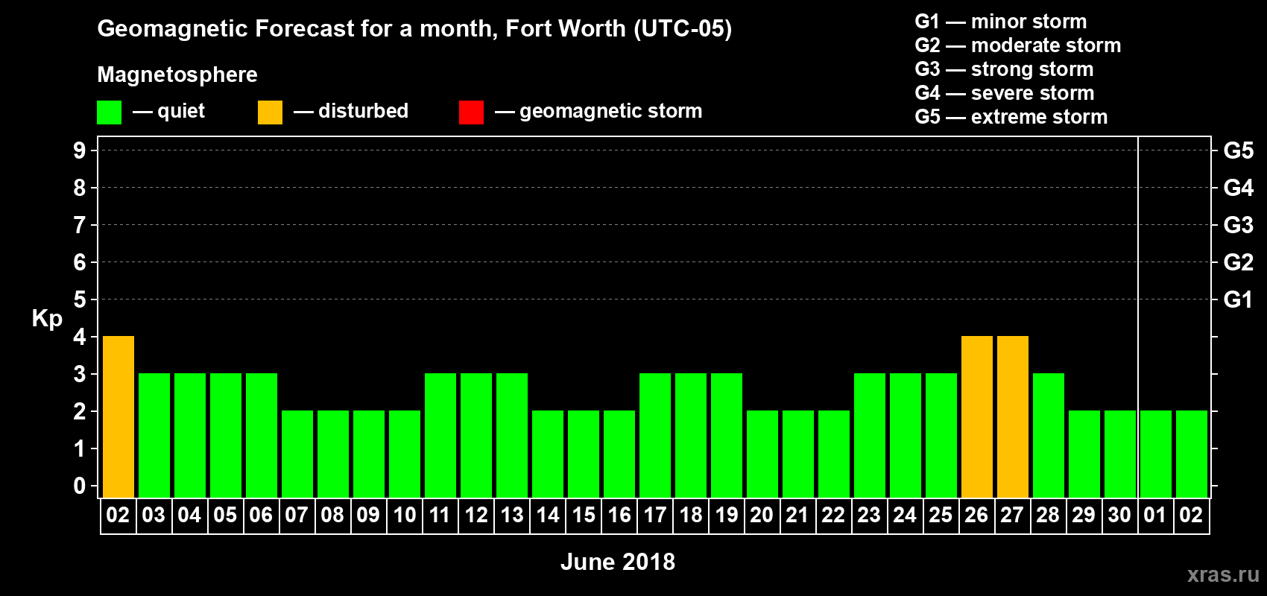Click the G1 label on right axis
The image size is (1267, 596).
(1238, 299)
